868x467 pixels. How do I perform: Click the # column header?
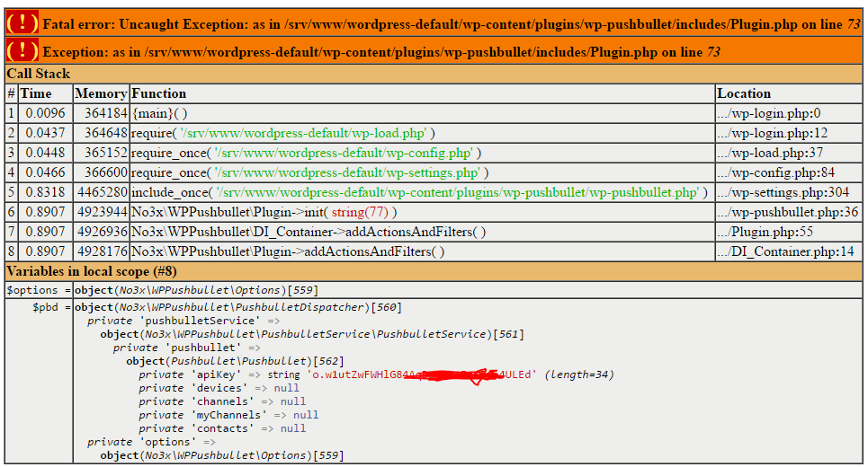pyautogui.click(x=11, y=93)
